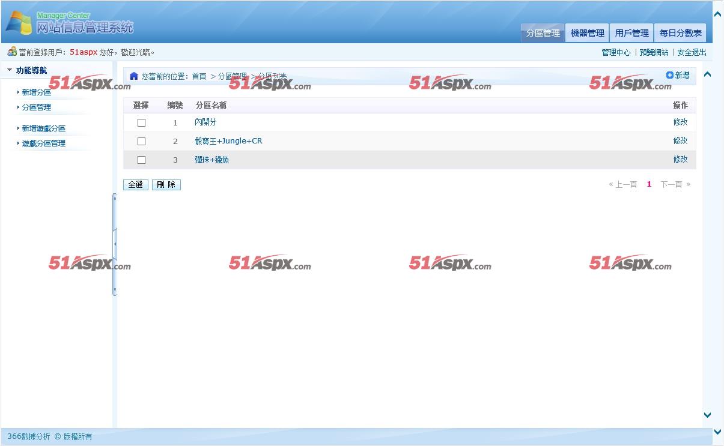Image resolution: width=724 pixels, height=446 pixels.
Task: Click the Manager Center logo icon
Action: [19, 23]
